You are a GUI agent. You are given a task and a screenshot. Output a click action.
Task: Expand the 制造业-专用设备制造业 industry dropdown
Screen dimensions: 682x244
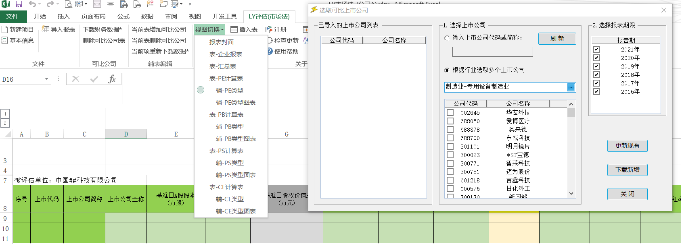click(571, 87)
